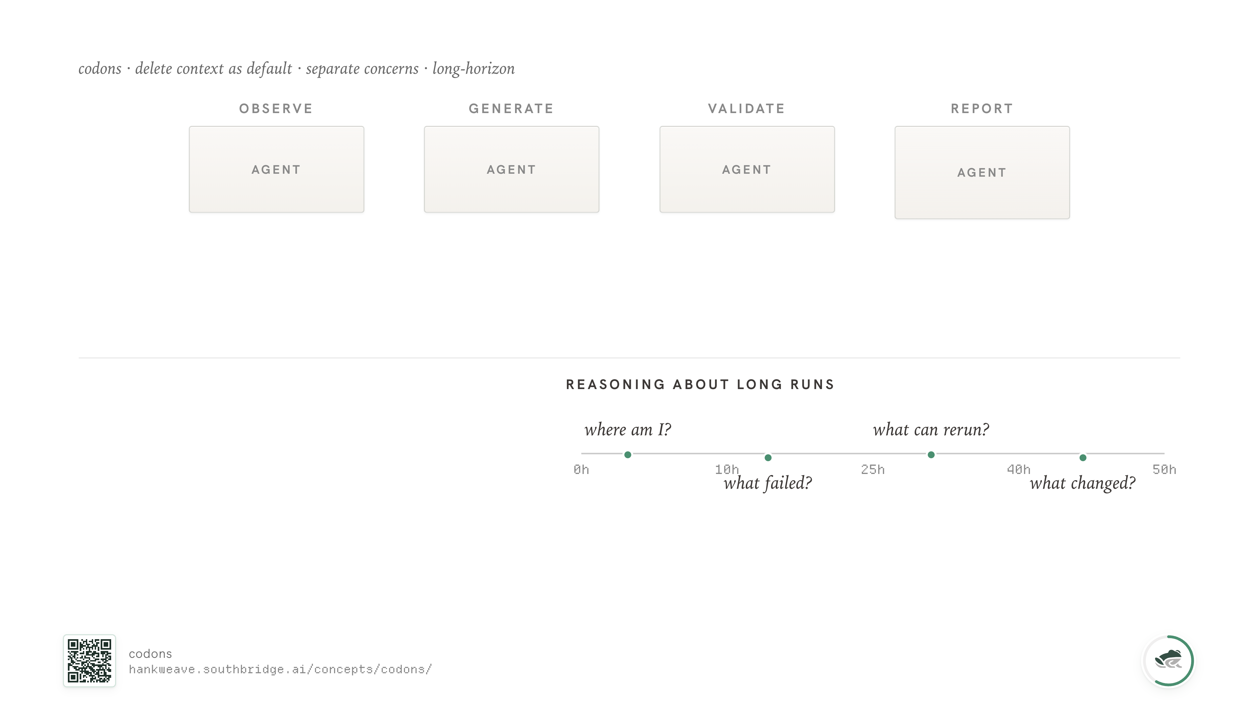Image resolution: width=1259 pixels, height=708 pixels.
Task: Click the 'what failed?' timeline dot
Action: (768, 458)
